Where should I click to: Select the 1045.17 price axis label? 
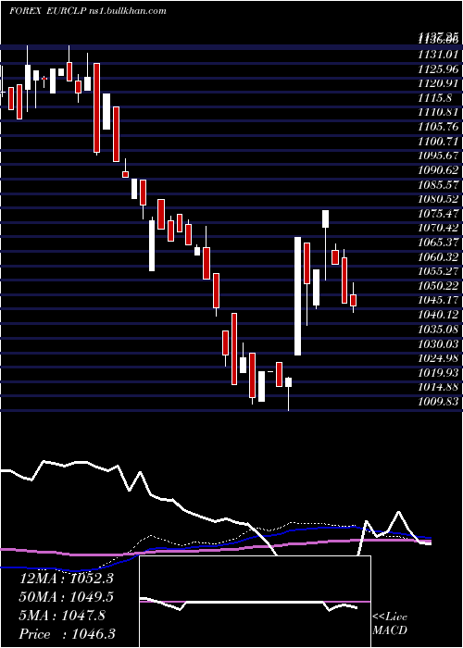pyautogui.click(x=438, y=301)
